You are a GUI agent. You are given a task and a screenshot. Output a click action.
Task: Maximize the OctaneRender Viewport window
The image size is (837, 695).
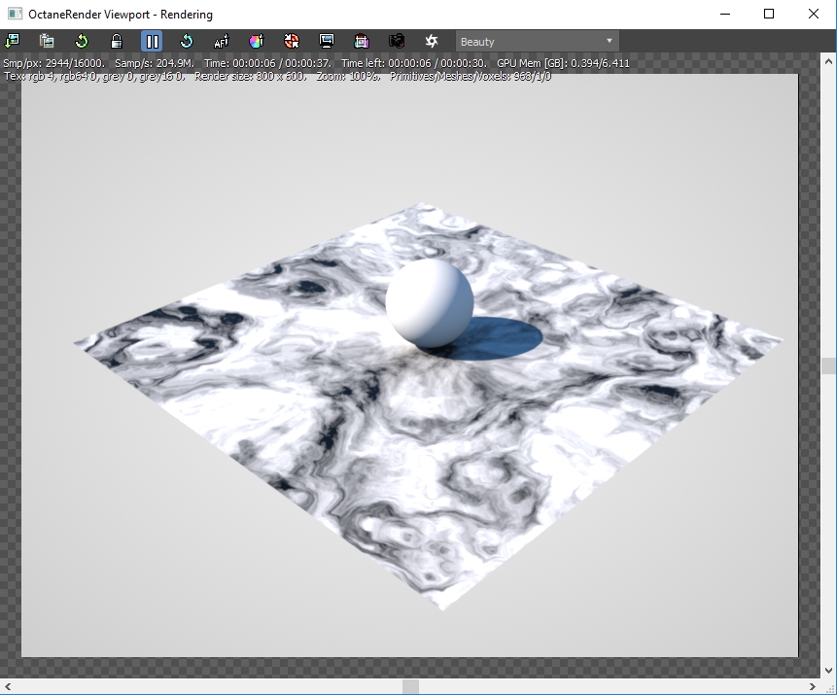pyautogui.click(x=769, y=14)
